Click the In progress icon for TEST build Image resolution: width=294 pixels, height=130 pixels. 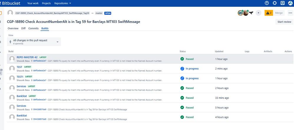pyautogui.click(x=182, y=69)
